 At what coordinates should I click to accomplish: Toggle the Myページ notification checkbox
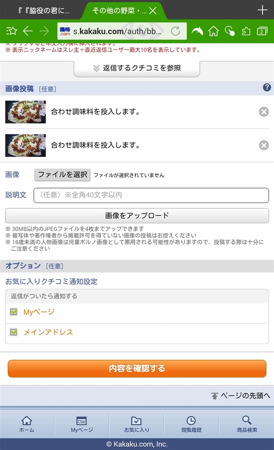click(x=14, y=312)
